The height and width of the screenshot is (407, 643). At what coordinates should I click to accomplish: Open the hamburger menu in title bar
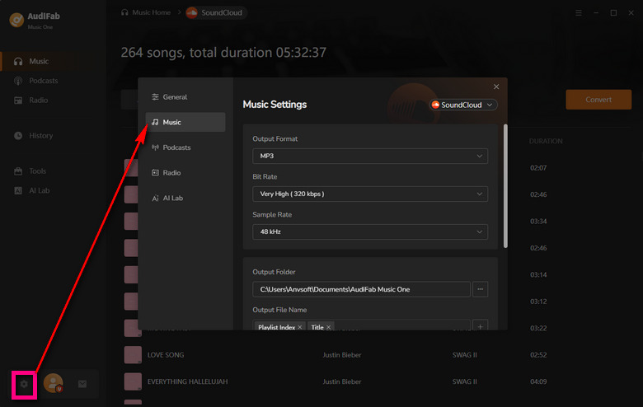coord(579,13)
